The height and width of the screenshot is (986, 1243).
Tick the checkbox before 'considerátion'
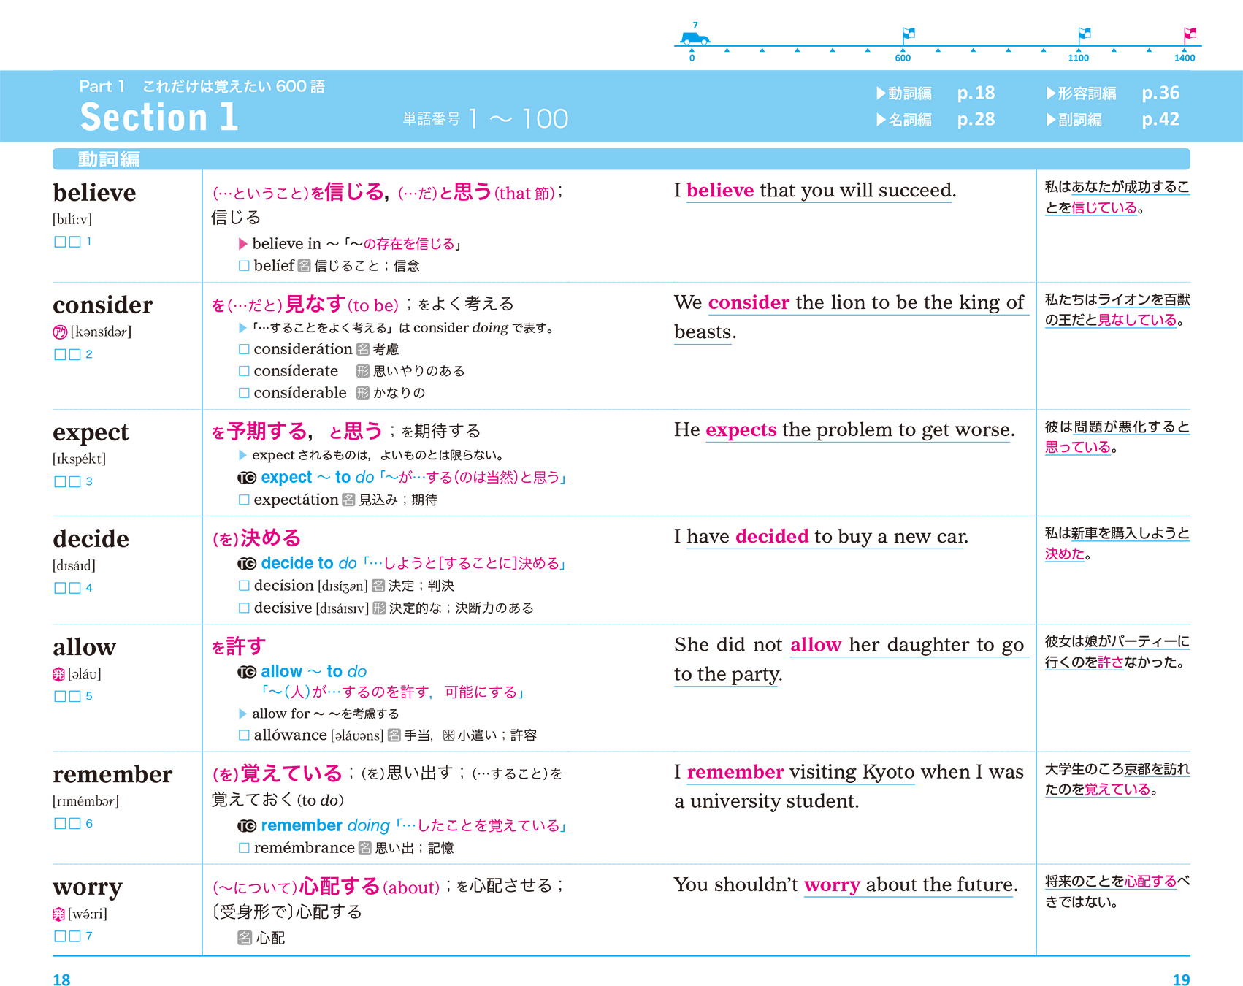tap(244, 350)
